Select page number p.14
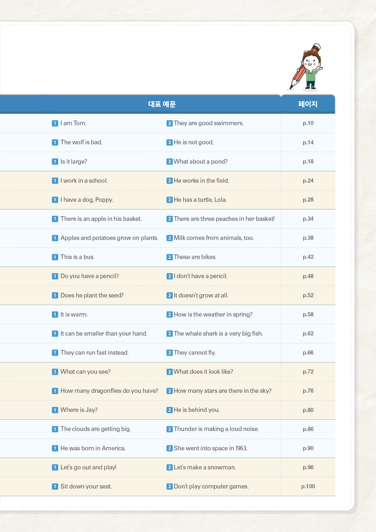376x532 pixels. [308, 142]
